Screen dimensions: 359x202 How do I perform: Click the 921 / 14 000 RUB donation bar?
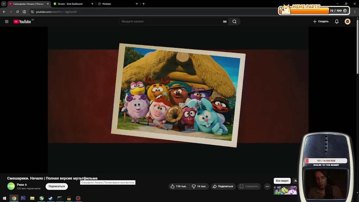pos(326,161)
